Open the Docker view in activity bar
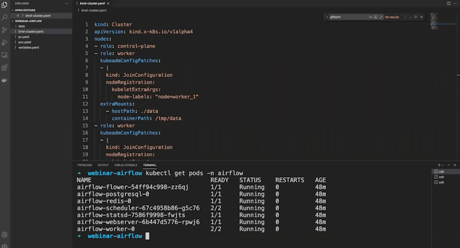This screenshot has height=248, width=460. (5, 81)
